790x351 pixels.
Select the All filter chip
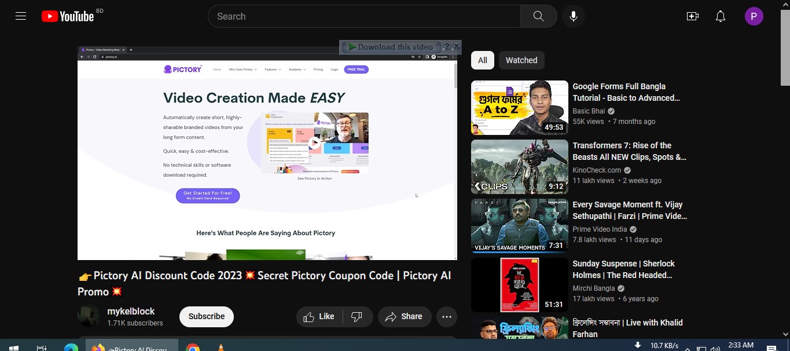[x=483, y=60]
